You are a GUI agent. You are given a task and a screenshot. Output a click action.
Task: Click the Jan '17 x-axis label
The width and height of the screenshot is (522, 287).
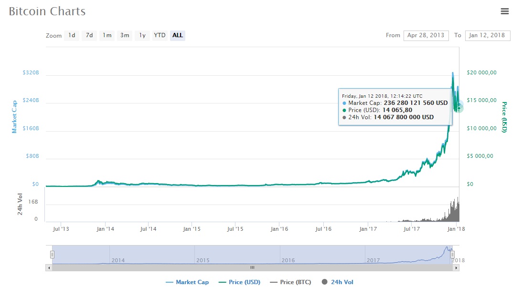point(368,229)
